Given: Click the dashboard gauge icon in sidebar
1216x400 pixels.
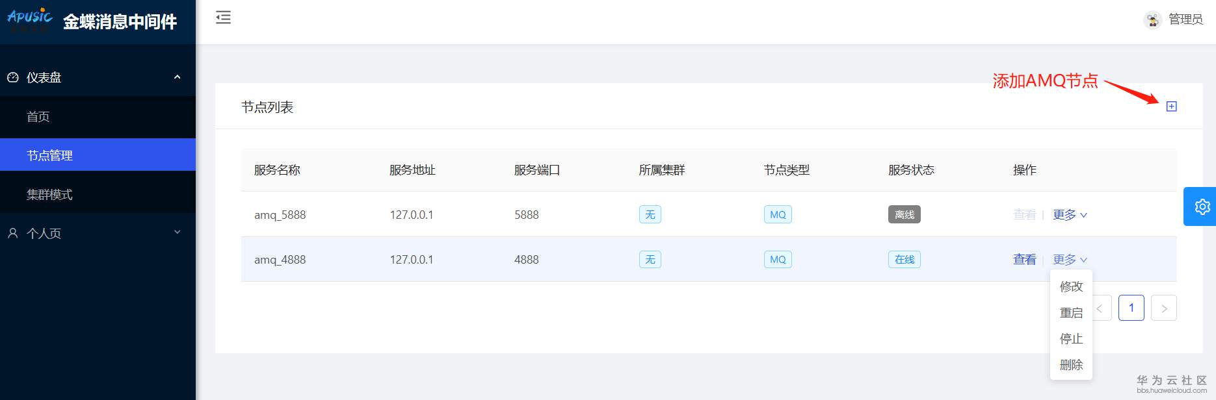Looking at the screenshot, I should (x=13, y=77).
